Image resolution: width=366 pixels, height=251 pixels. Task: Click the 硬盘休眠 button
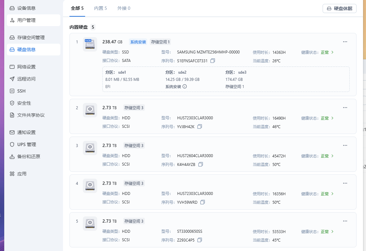(339, 8)
